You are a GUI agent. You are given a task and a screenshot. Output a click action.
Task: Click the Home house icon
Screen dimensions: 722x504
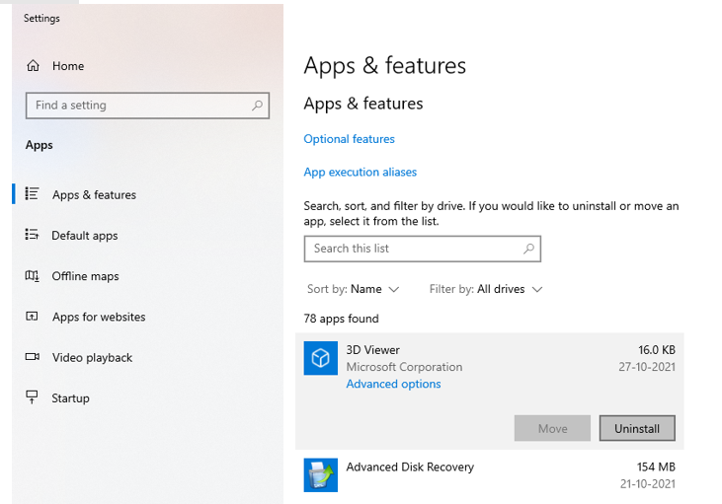33,65
